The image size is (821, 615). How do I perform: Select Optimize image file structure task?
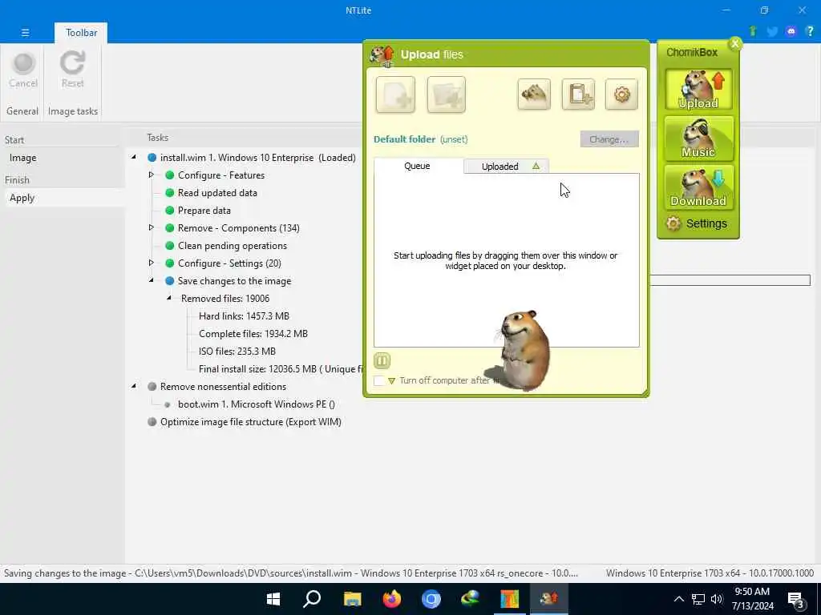251,422
